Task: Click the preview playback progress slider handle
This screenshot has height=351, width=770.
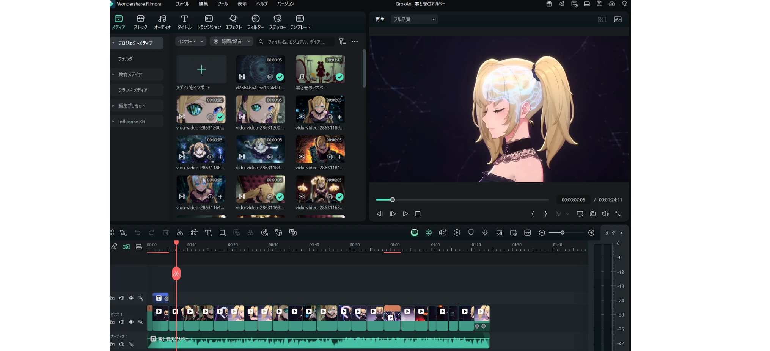Action: [393, 200]
